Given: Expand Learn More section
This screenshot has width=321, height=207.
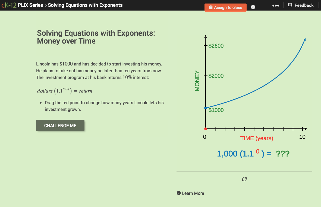Looking at the screenshot, I should tap(193, 193).
